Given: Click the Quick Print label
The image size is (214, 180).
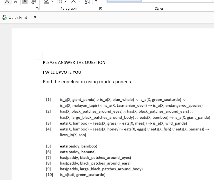Looking at the screenshot, I should click(x=18, y=17).
